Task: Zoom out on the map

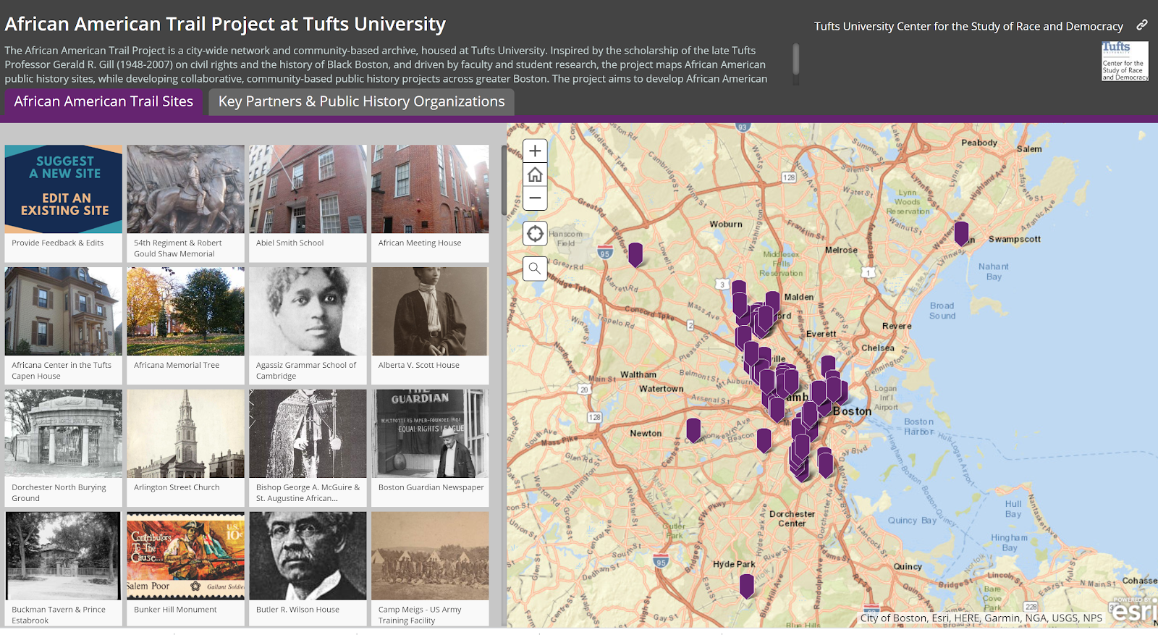Action: click(x=535, y=198)
